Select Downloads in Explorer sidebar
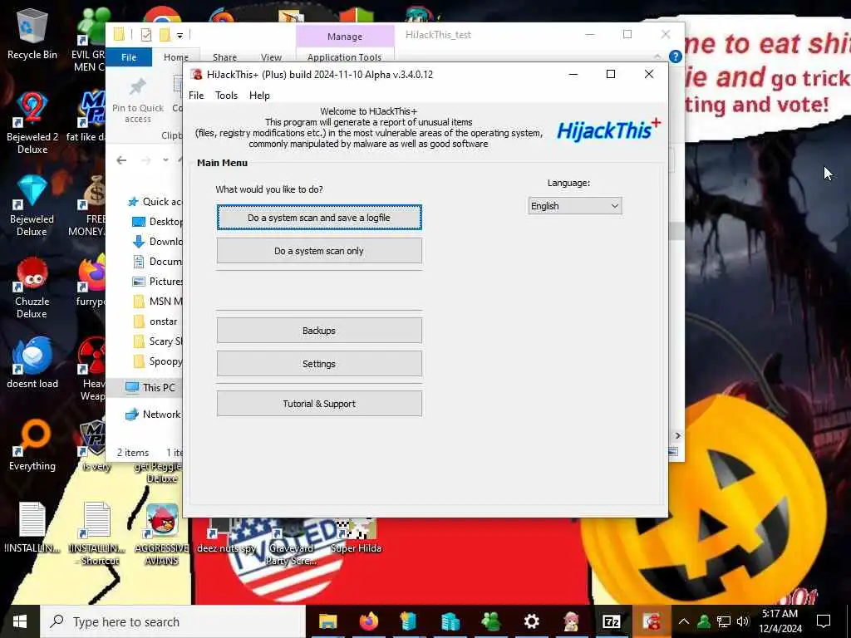The image size is (851, 638). [157, 242]
